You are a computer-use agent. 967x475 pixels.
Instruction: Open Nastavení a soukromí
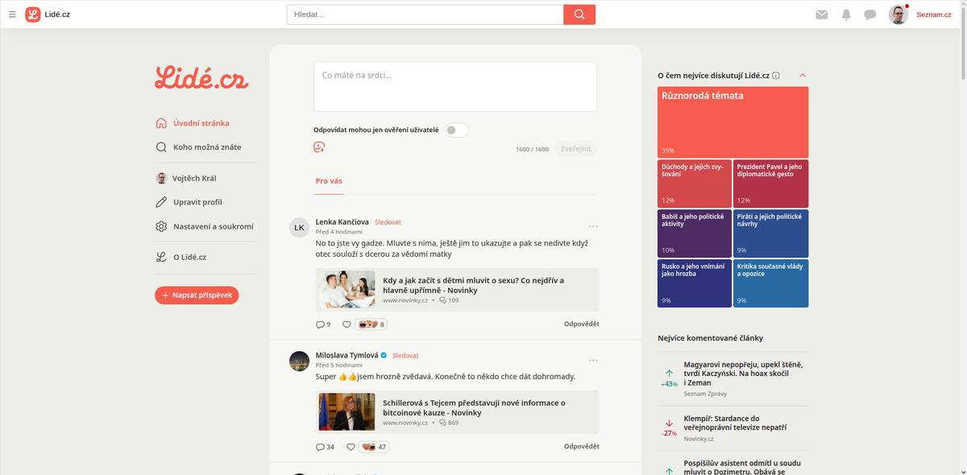point(213,226)
